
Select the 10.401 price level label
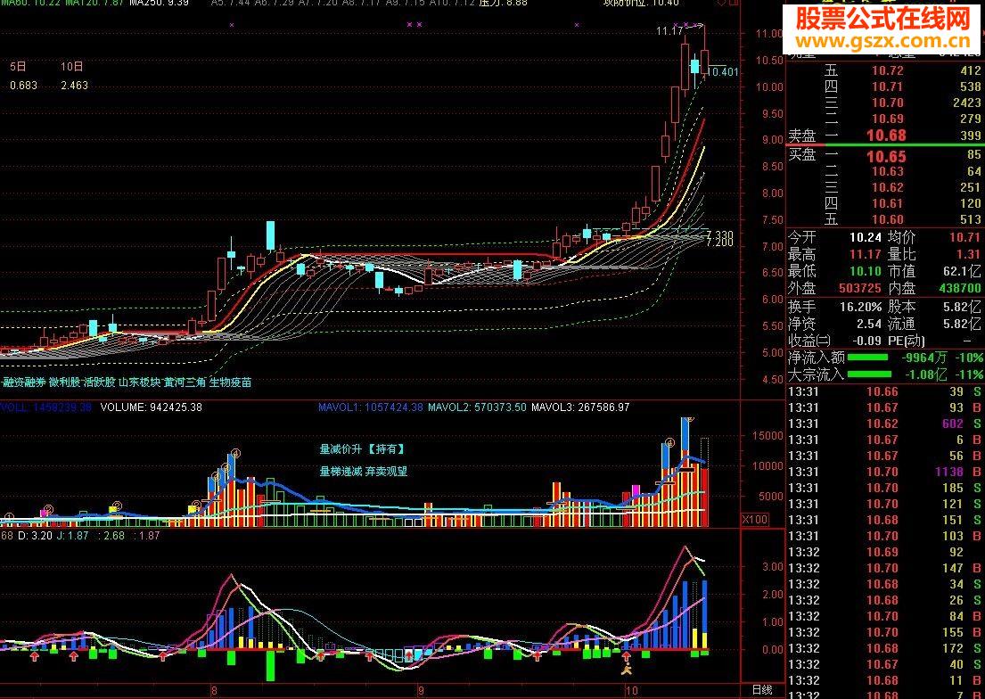[x=723, y=71]
